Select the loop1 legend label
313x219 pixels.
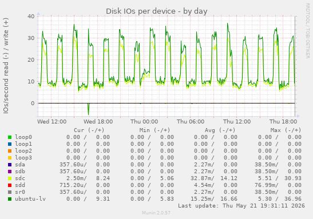[23, 144]
